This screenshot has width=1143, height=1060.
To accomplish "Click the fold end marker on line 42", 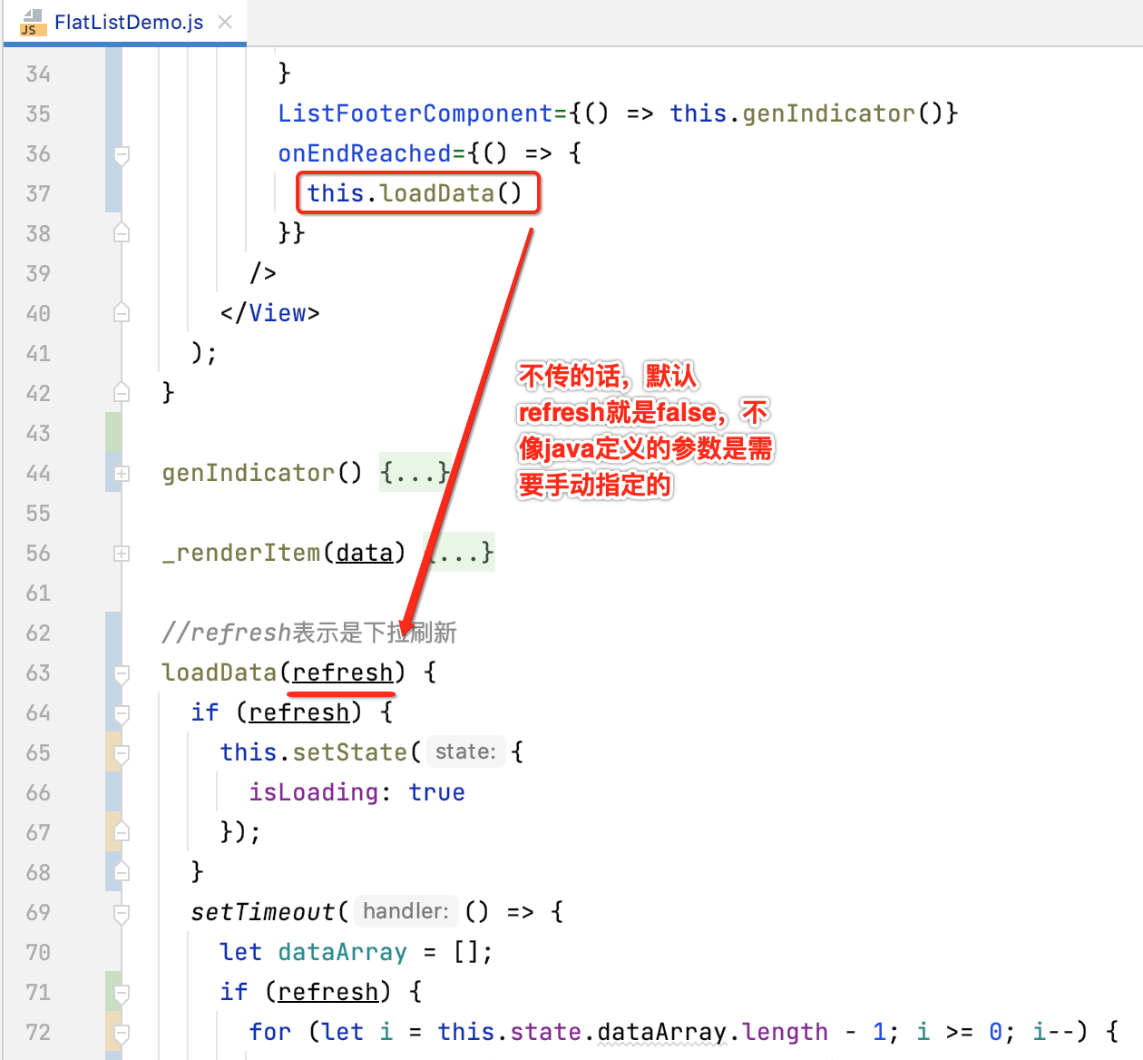I will [122, 393].
